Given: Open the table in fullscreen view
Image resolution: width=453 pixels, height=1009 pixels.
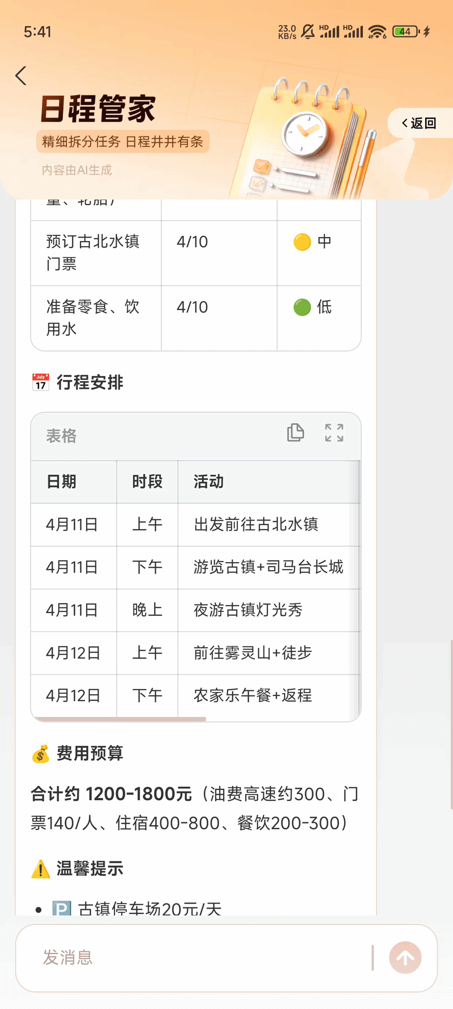Looking at the screenshot, I should point(334,433).
